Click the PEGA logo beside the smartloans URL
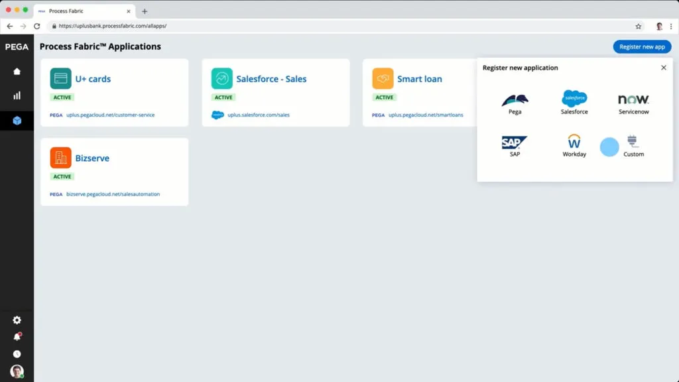 click(x=379, y=115)
